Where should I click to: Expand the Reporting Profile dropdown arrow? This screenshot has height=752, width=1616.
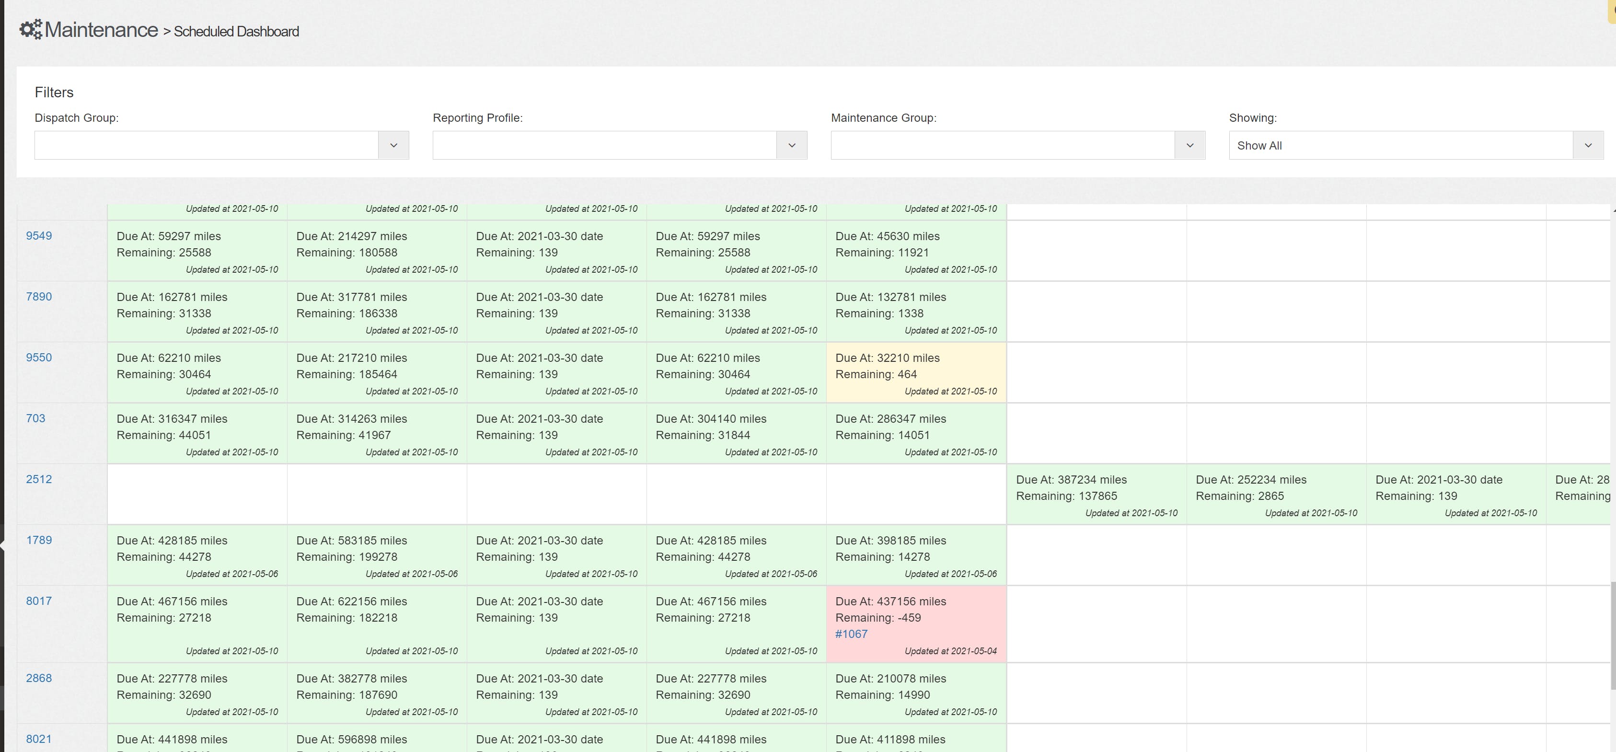[792, 146]
